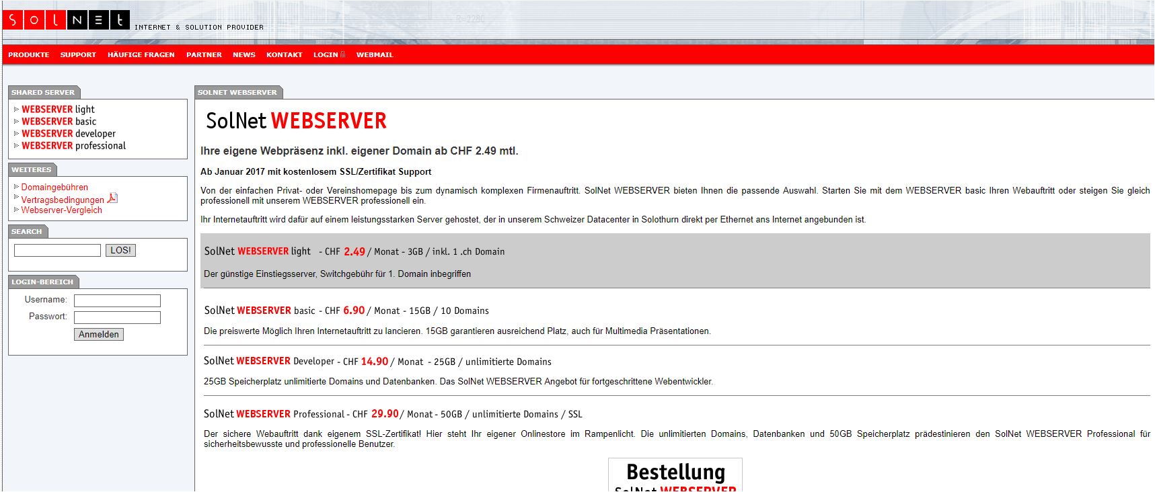This screenshot has height=492, width=1155.
Task: Click the SolNet WEBSERVER page title
Action: point(296,121)
